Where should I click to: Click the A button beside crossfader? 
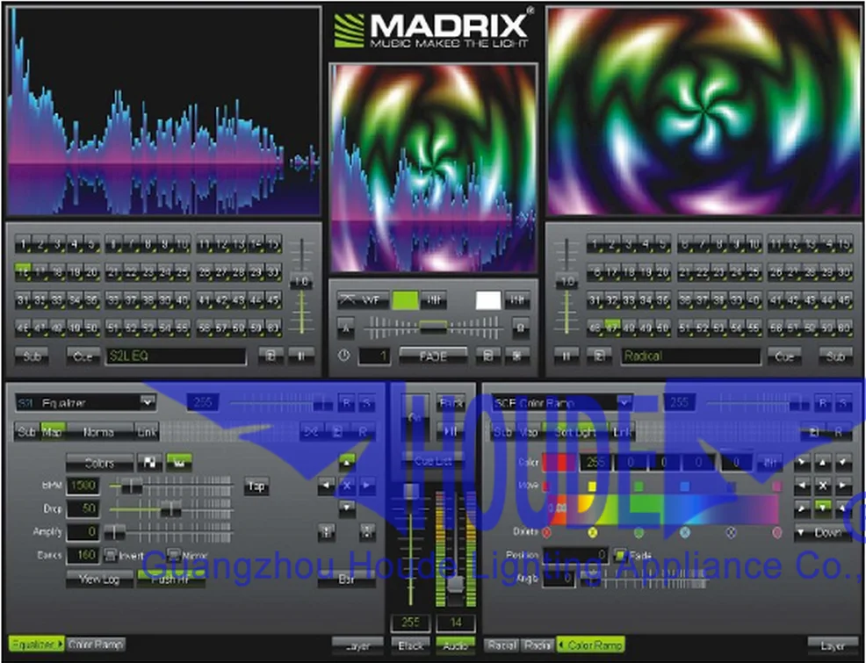point(346,328)
